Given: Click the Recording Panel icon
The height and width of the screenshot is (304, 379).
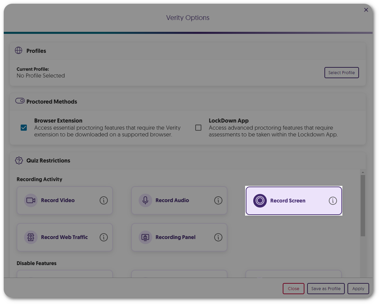Looking at the screenshot, I should [x=145, y=237].
